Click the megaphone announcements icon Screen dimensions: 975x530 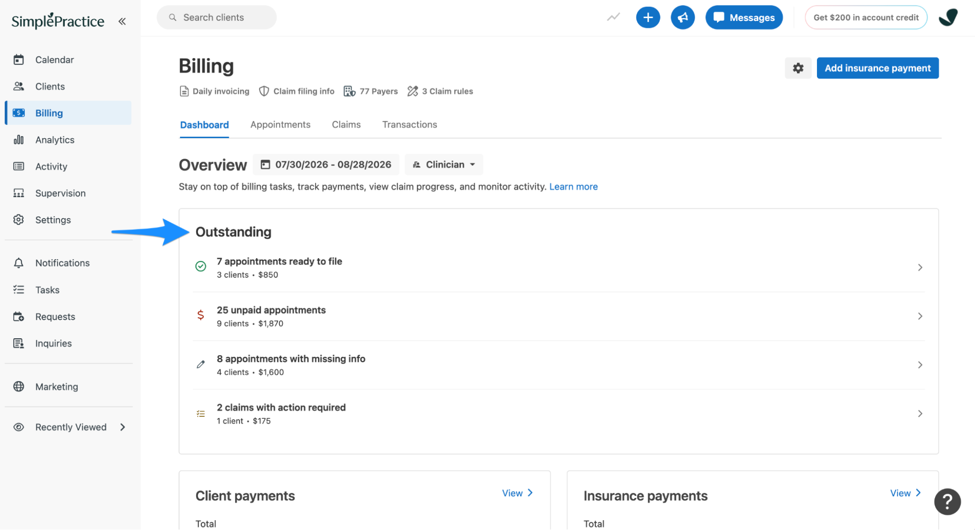coord(682,18)
